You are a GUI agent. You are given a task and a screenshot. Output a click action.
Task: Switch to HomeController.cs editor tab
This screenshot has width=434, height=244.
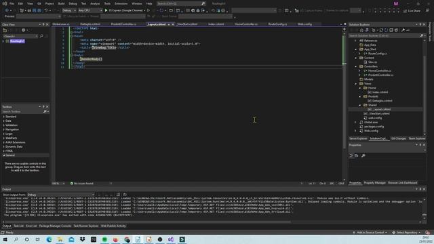coord(245,24)
